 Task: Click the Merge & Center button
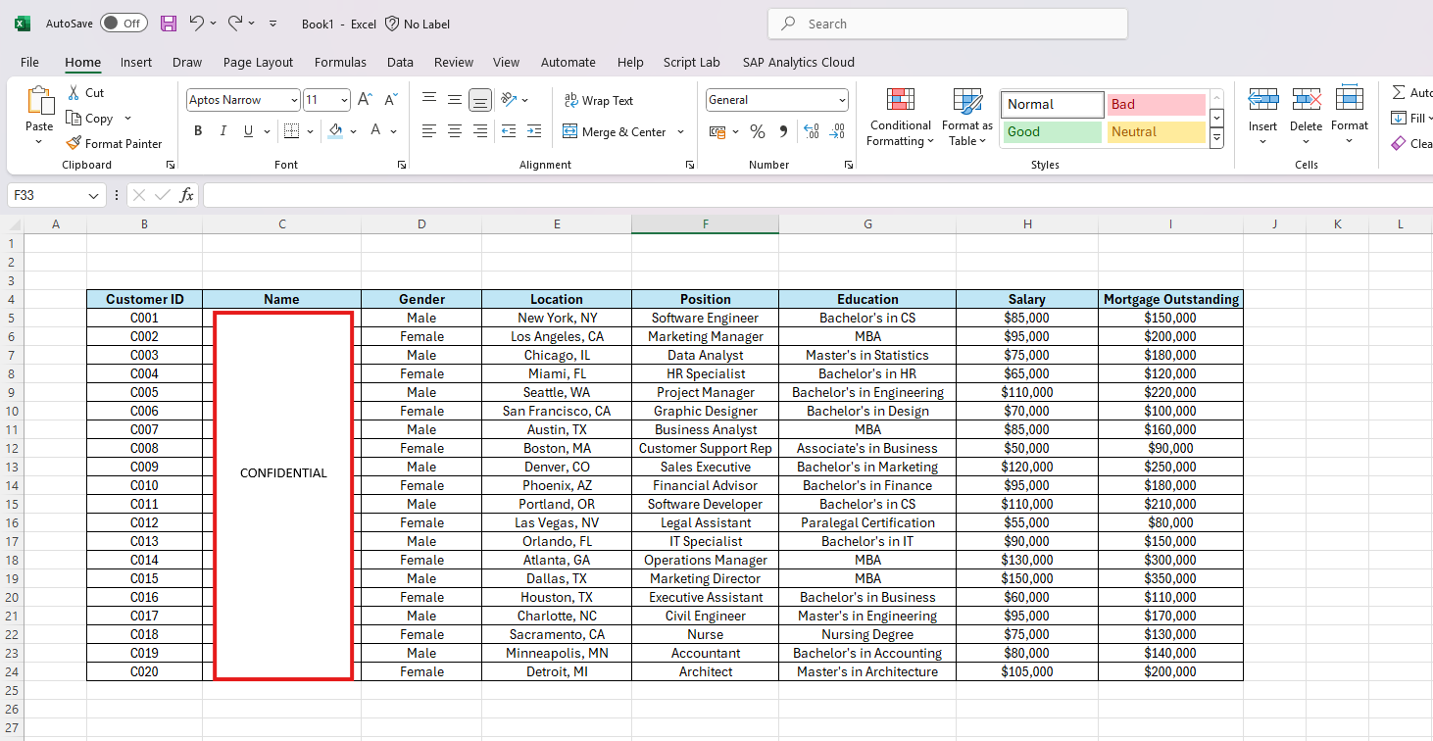coord(615,131)
